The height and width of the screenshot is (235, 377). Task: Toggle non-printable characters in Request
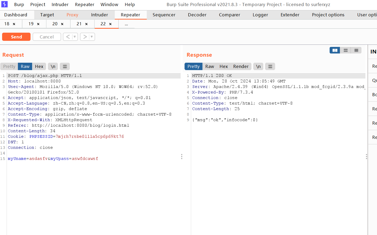tap(53, 66)
